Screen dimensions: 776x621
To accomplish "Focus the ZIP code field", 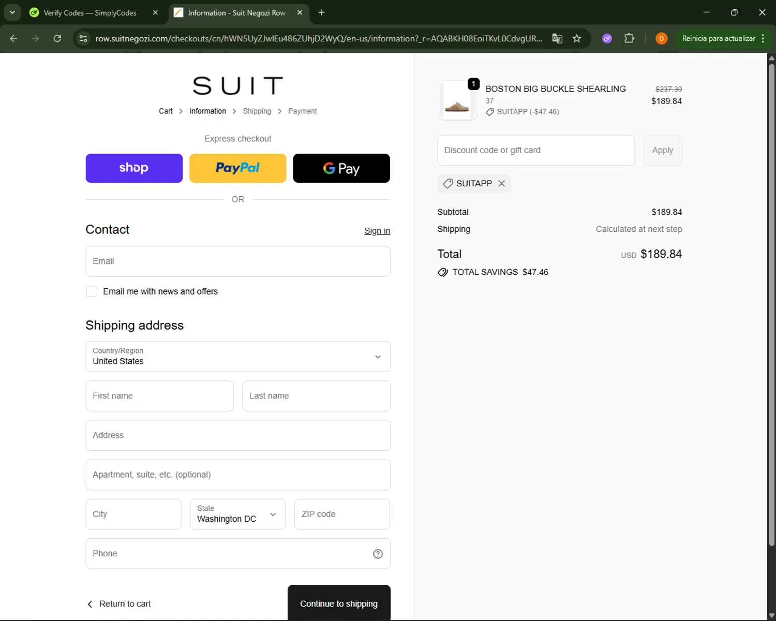I will coord(342,514).
